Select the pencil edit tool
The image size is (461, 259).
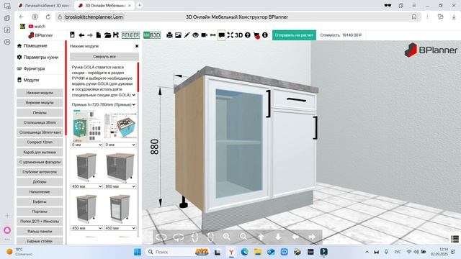coord(187,35)
